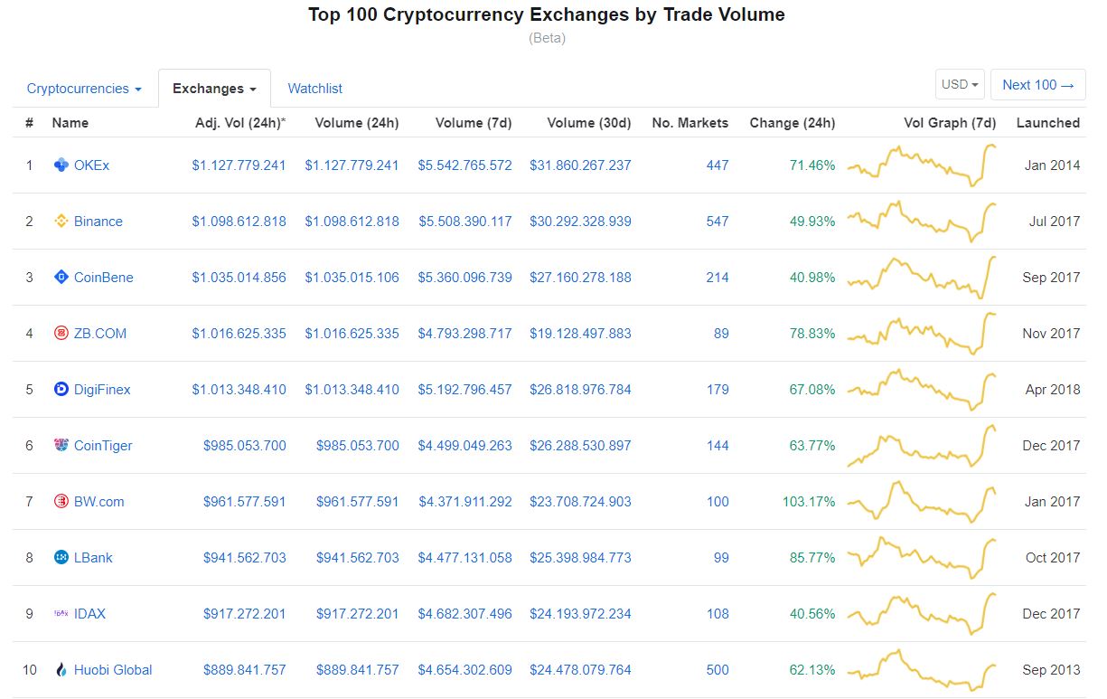Sort by Volume (24h) column header
Image resolution: width=1107 pixels, height=699 pixels.
coord(356,123)
